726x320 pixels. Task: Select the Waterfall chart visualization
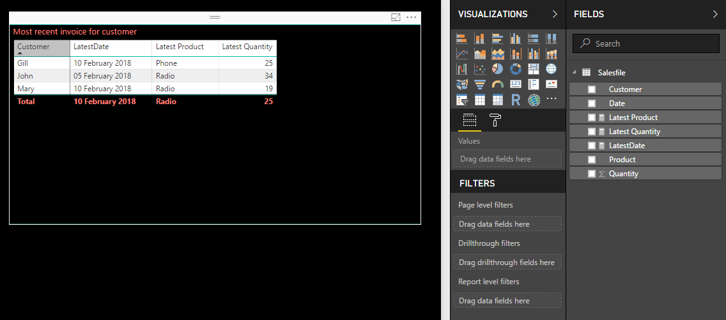pyautogui.click(x=461, y=70)
